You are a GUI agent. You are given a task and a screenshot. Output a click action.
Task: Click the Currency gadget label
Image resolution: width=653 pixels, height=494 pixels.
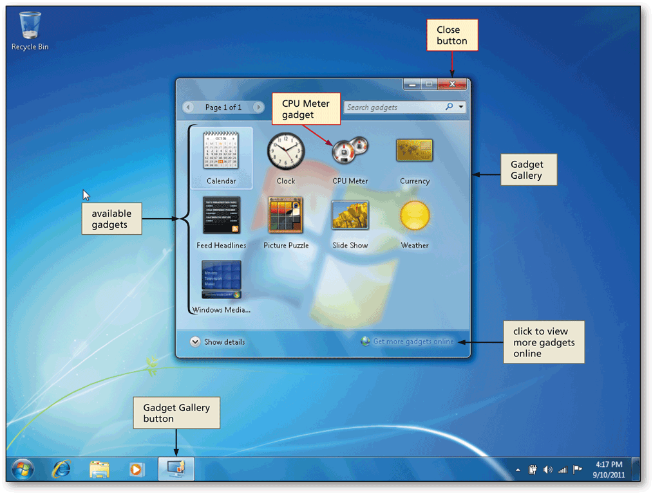click(415, 181)
